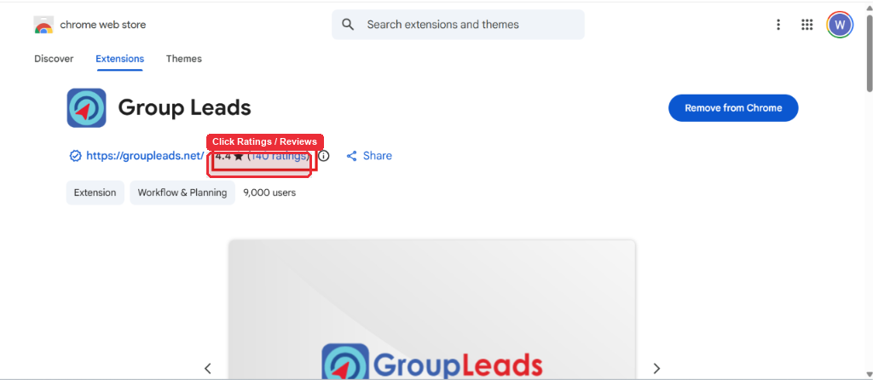
Task: Open the three-dot more options menu
Action: tap(778, 25)
